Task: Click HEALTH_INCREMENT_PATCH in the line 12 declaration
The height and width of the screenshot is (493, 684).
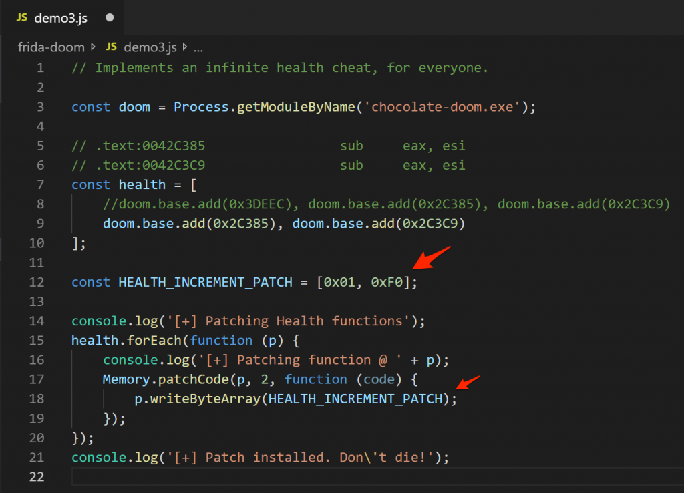Action: pyautogui.click(x=205, y=282)
